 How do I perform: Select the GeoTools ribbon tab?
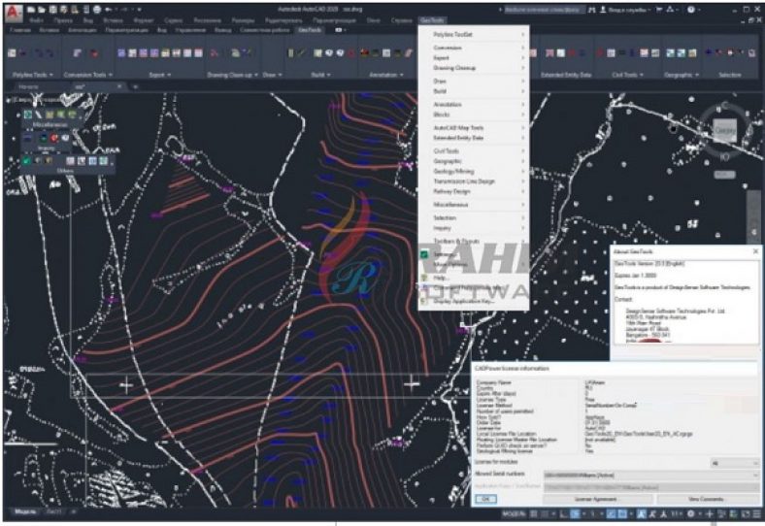click(310, 30)
